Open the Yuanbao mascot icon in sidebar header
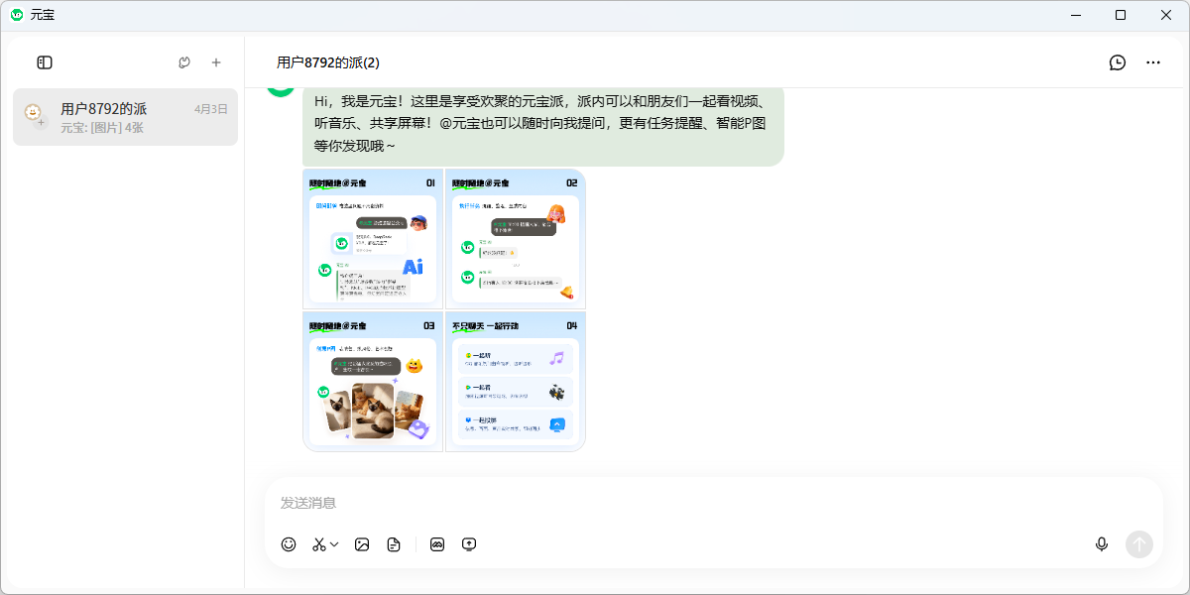Viewport: 1190px width, 595px height. [184, 62]
